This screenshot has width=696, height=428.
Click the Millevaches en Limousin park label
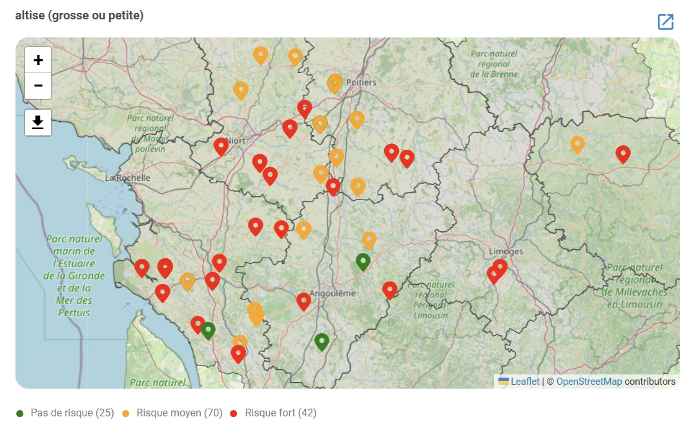pyautogui.click(x=634, y=286)
